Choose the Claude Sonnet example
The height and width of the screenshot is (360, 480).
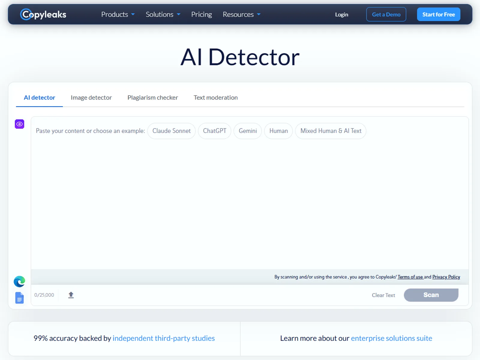(171, 131)
